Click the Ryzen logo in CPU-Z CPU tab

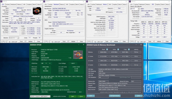[37, 11]
